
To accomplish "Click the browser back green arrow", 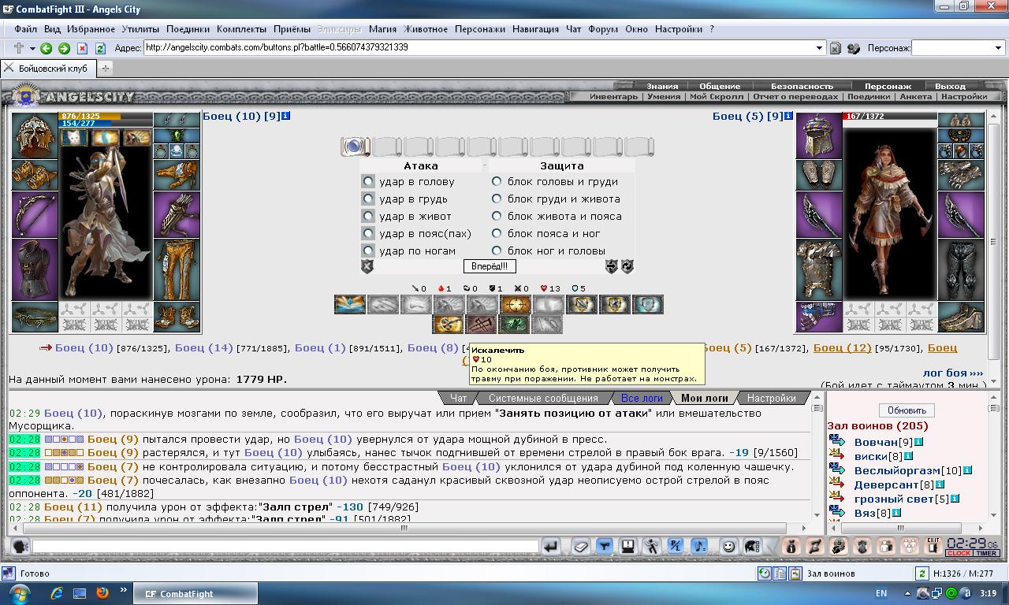I will click(x=47, y=48).
